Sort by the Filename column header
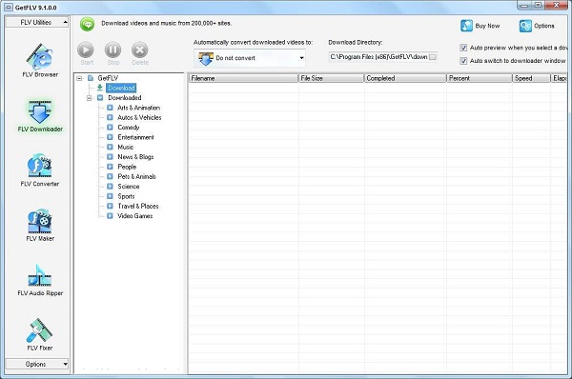572x379 pixels. coord(243,78)
